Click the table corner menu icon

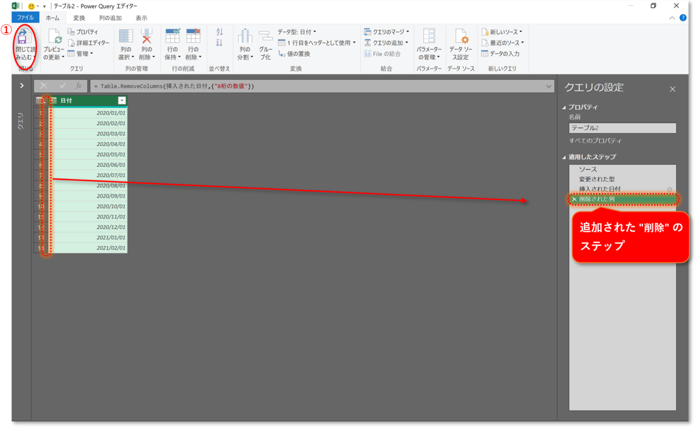click(x=40, y=100)
